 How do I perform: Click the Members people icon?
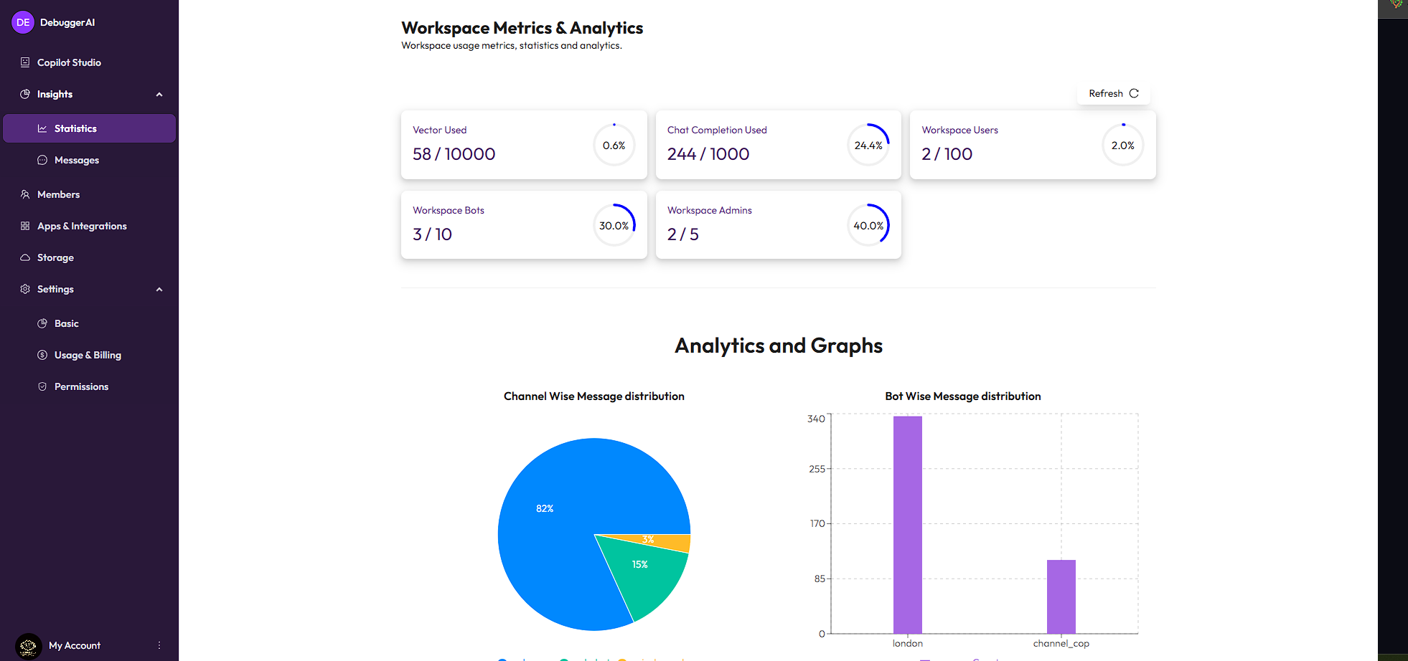tap(25, 194)
